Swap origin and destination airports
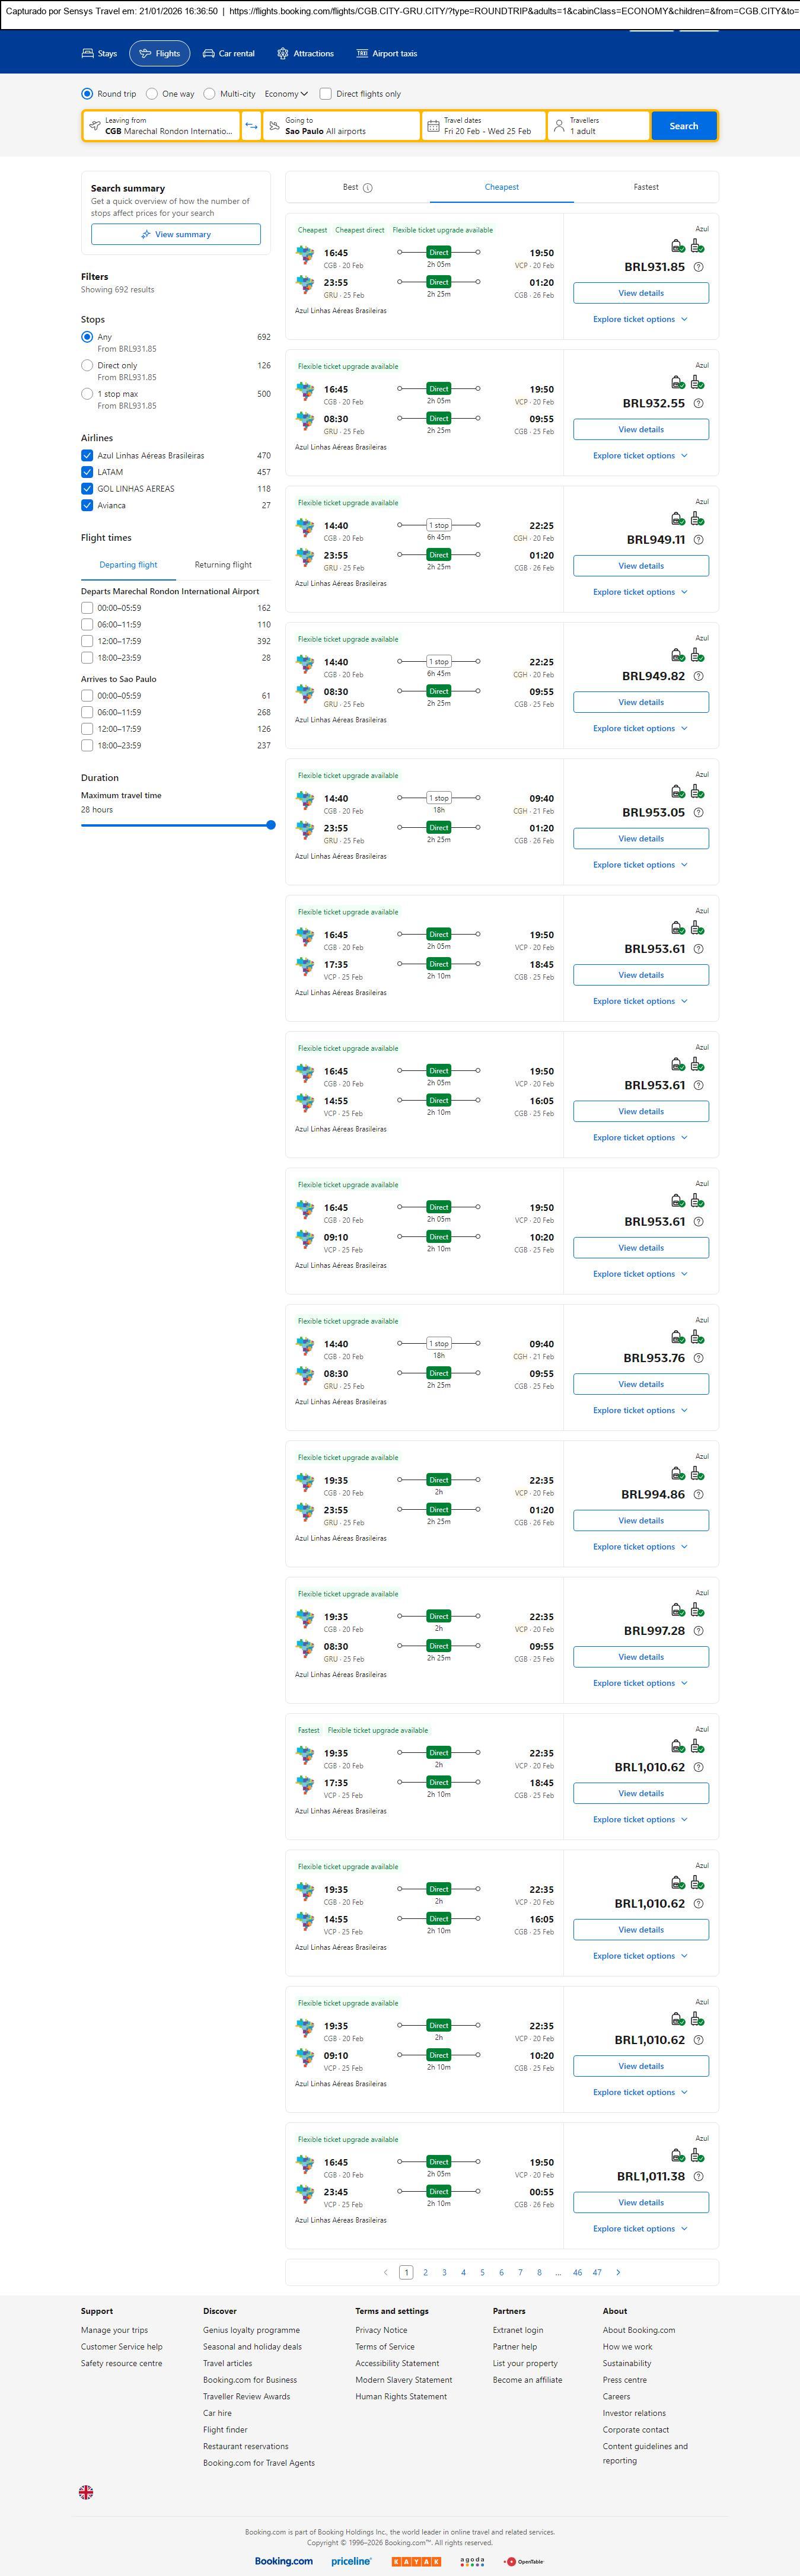Viewport: 800px width, 2576px height. tap(251, 126)
